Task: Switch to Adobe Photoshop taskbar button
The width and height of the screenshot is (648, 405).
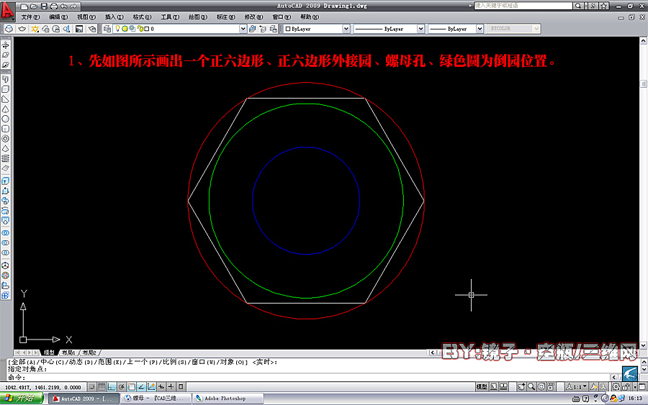Action: point(228,399)
